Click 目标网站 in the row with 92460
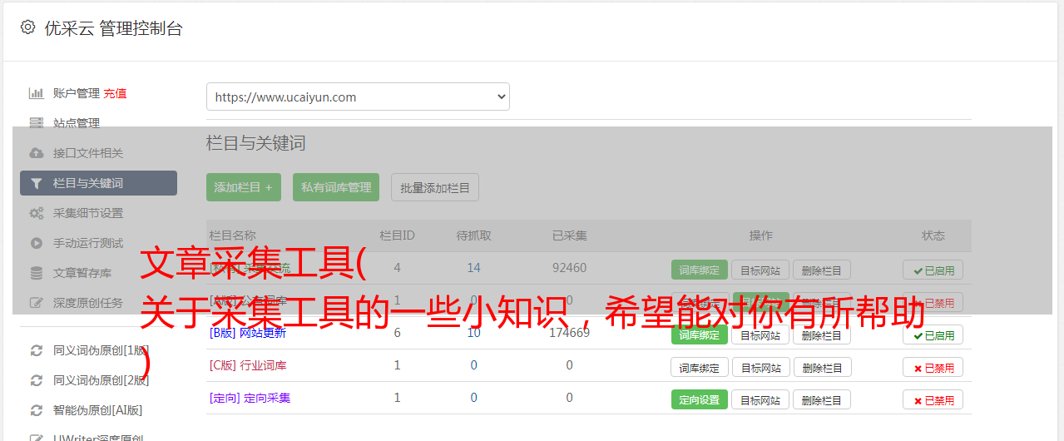 (x=760, y=270)
